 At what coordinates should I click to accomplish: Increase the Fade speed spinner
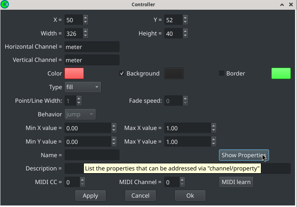point(185,98)
